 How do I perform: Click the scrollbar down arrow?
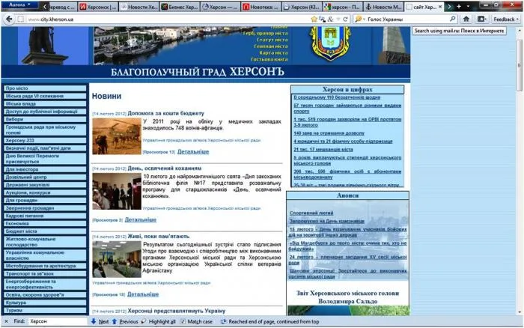[520, 312]
